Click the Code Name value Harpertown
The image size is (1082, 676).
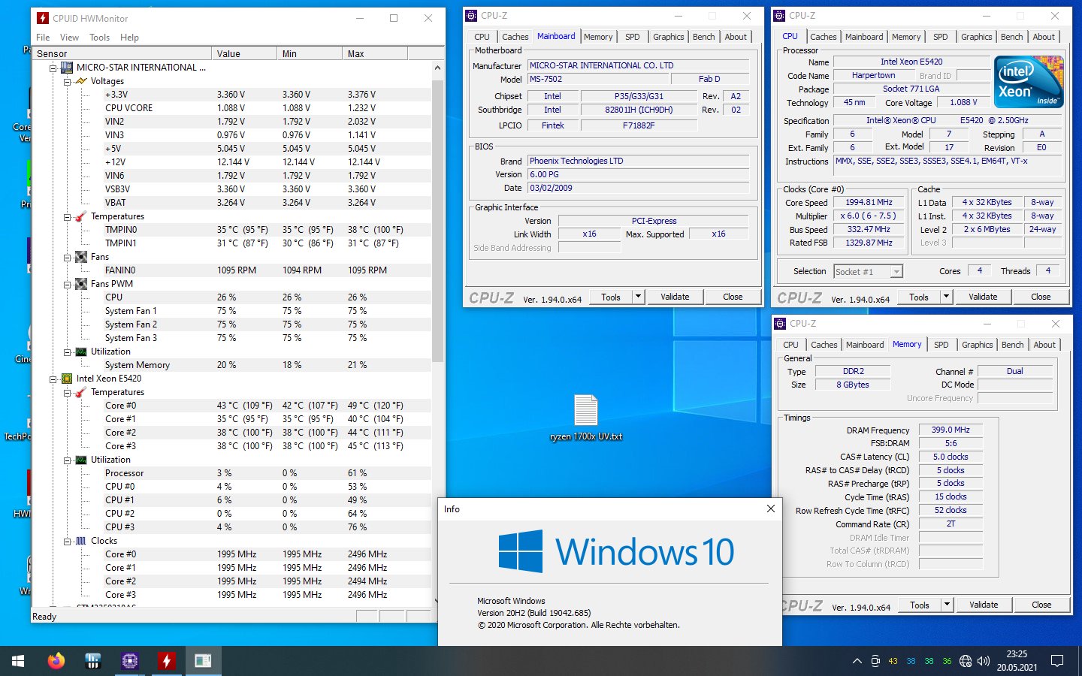[x=873, y=75]
